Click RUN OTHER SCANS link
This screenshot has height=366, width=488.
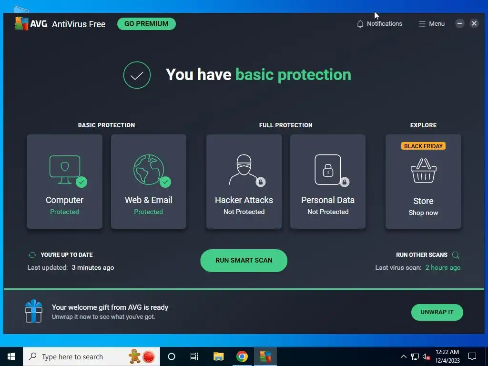[422, 255]
